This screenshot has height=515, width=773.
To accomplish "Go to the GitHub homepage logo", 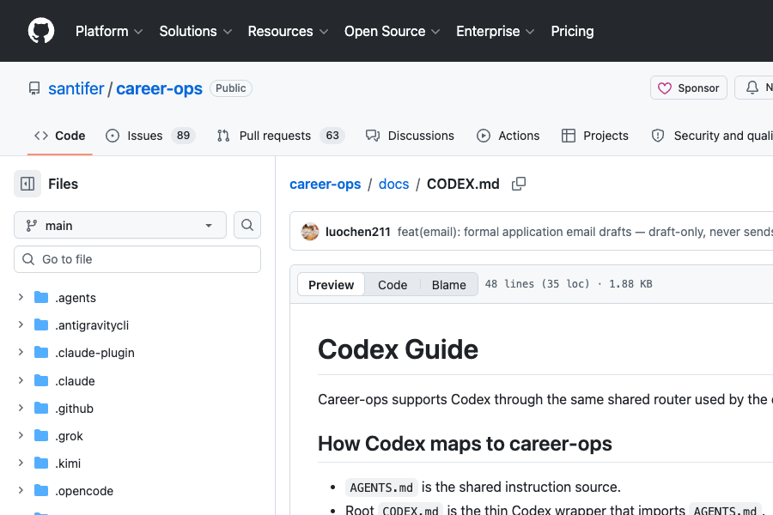I will click(41, 31).
